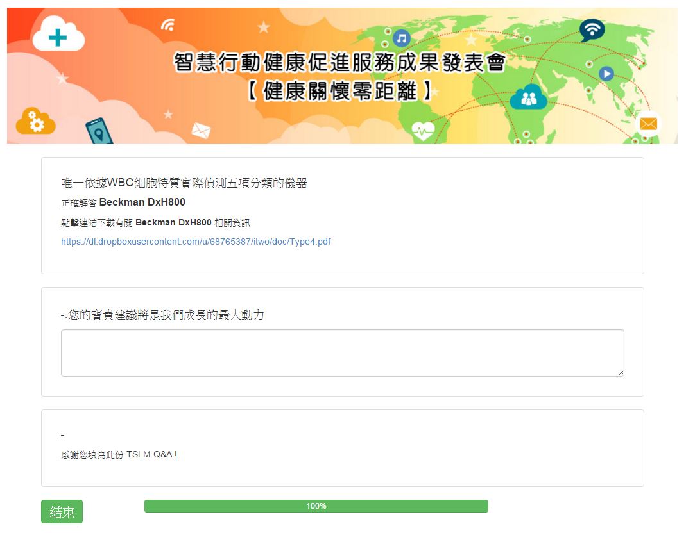Click the orange mail envelope circle icon
The width and height of the screenshot is (686, 533).
[x=648, y=124]
